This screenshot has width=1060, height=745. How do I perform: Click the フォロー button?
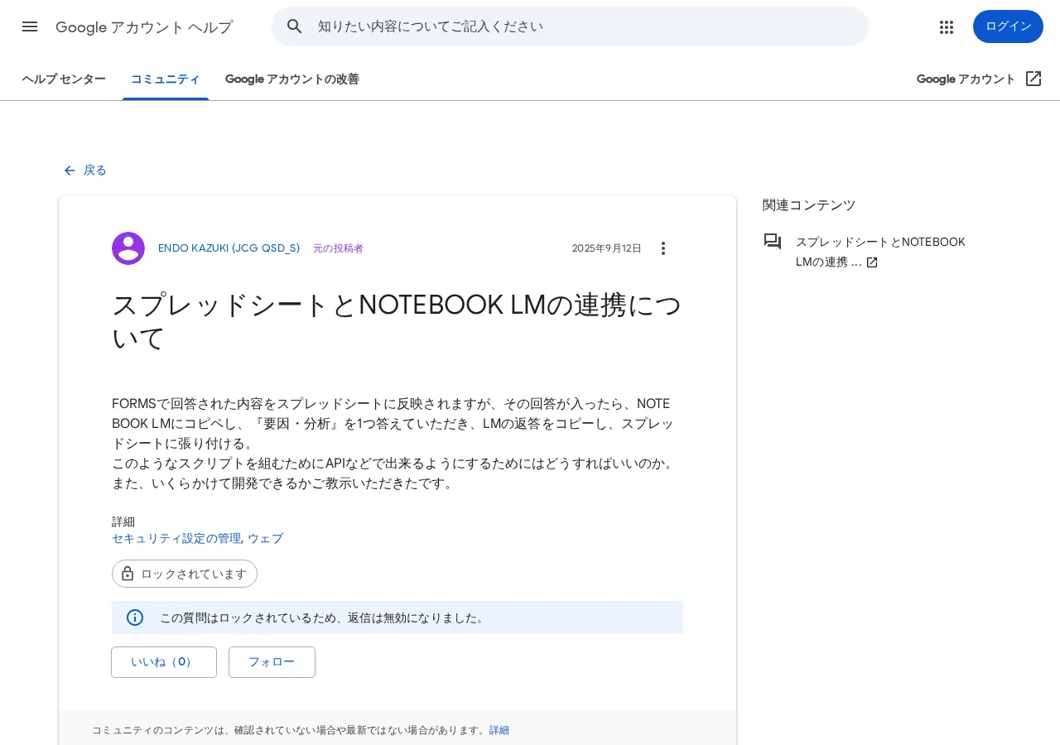(272, 662)
